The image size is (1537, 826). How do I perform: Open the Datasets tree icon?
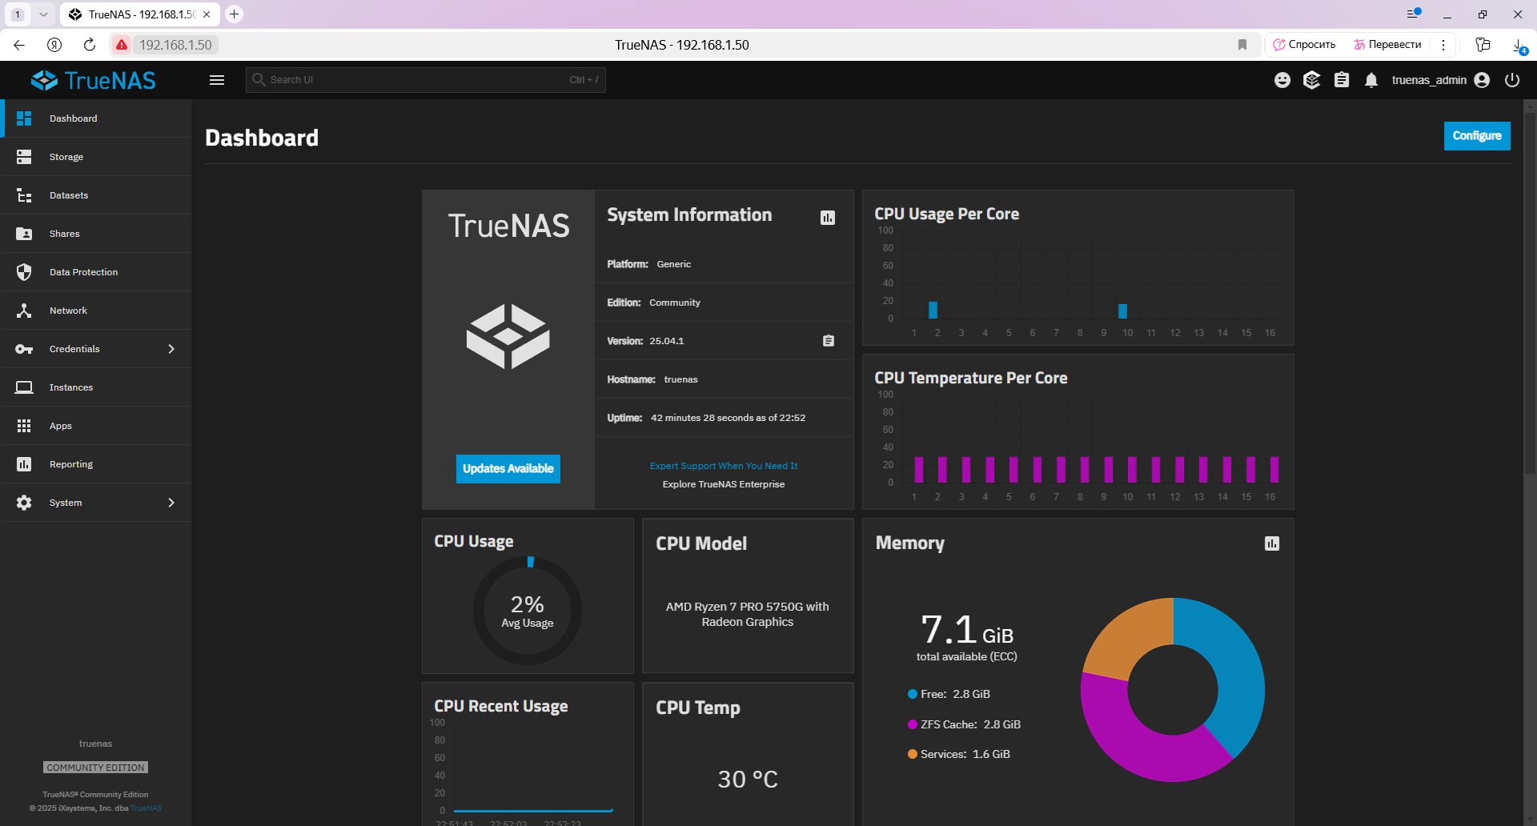24,195
